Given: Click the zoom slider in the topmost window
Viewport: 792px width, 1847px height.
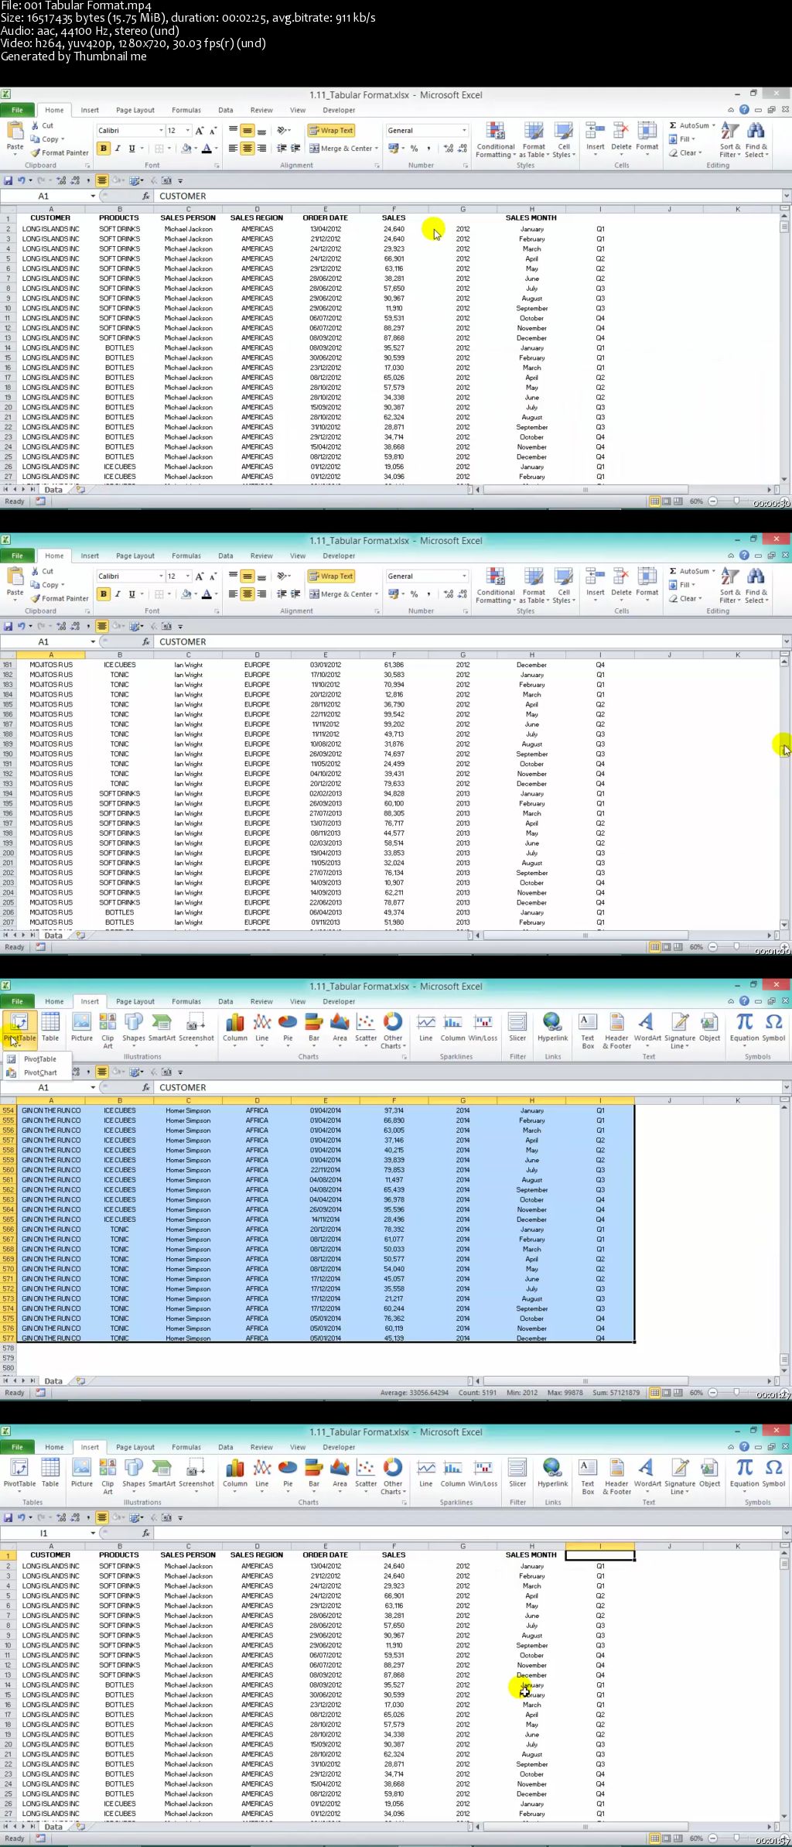Looking at the screenshot, I should point(736,501).
